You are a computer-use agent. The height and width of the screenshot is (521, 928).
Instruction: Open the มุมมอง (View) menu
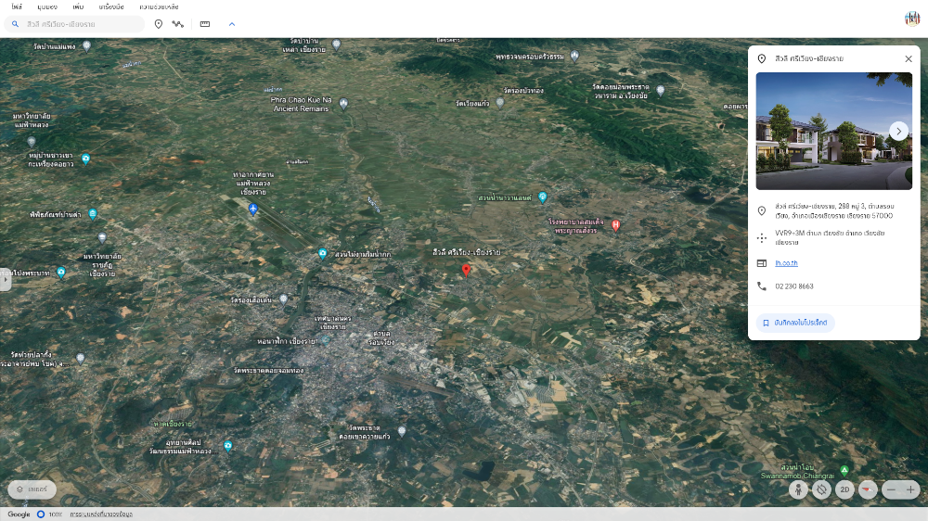click(x=47, y=7)
